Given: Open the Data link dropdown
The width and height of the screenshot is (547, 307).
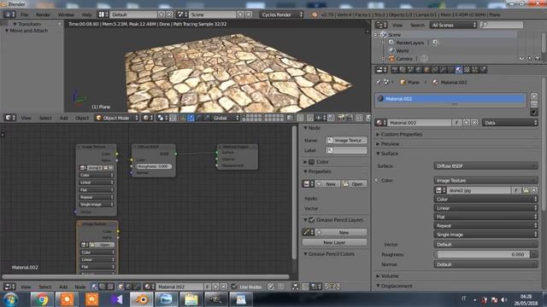Looking at the screenshot, I should [x=509, y=123].
